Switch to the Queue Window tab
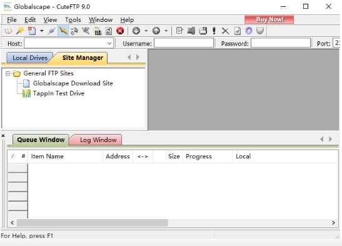This screenshot has height=246, width=342. (41, 140)
